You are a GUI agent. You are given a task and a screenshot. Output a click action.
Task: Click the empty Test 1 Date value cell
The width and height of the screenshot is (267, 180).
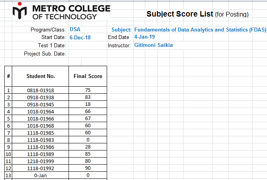[x=88, y=45]
